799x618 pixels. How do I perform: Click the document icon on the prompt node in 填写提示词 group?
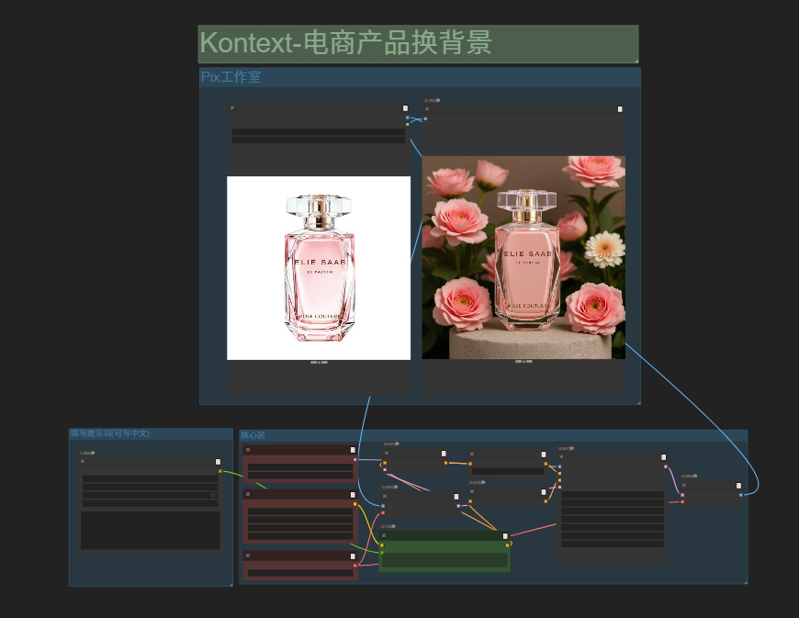[x=218, y=462]
